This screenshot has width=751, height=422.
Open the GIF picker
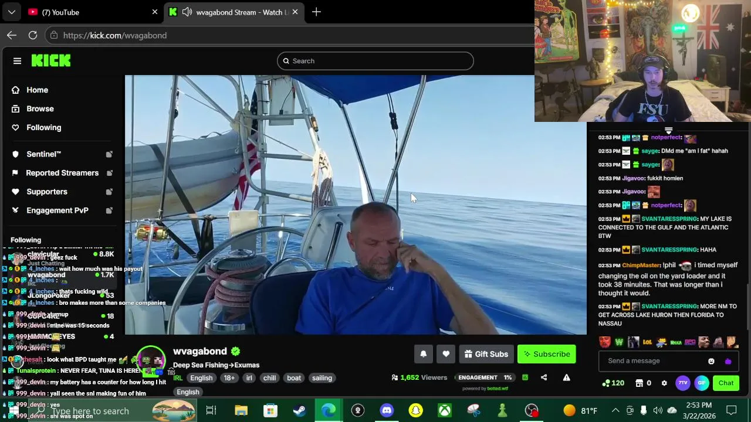pyautogui.click(x=702, y=383)
